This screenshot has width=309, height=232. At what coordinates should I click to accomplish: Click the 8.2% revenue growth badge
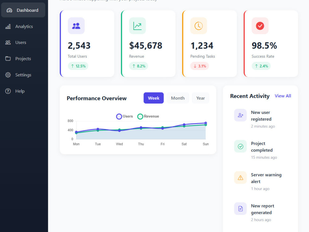138,66
